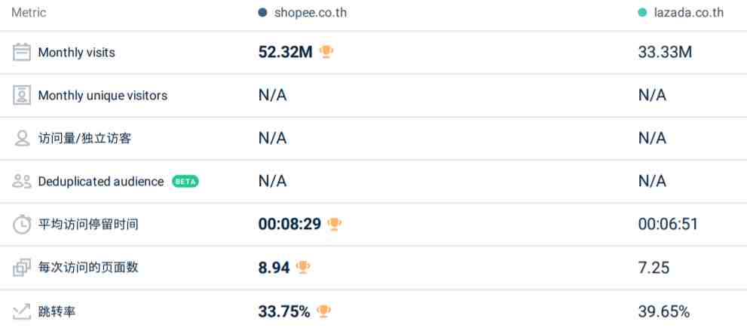Click the two-people icon for Deduplicated audience
Viewport: 747px width, 331px height.
coord(21,181)
